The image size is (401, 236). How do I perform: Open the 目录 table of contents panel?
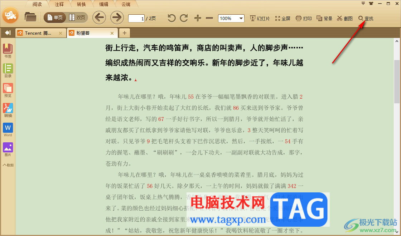[8, 70]
